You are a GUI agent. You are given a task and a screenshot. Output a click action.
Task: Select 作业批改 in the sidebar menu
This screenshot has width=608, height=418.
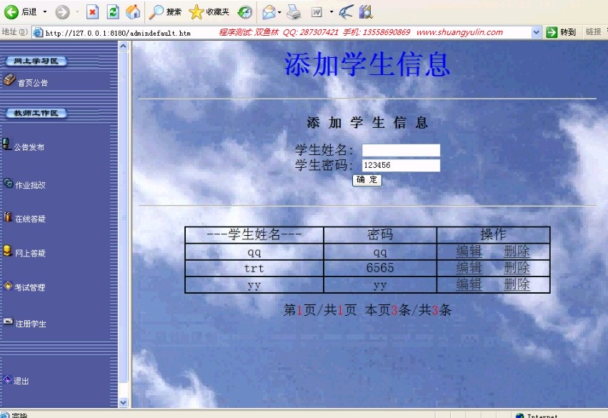[30, 185]
